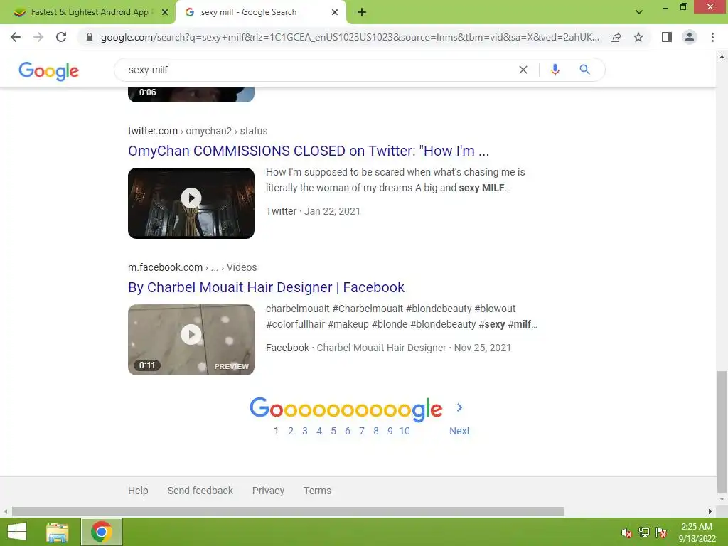Click the scroll-left arrow of horizontal scrollbar
The image size is (728, 546).
click(6, 511)
